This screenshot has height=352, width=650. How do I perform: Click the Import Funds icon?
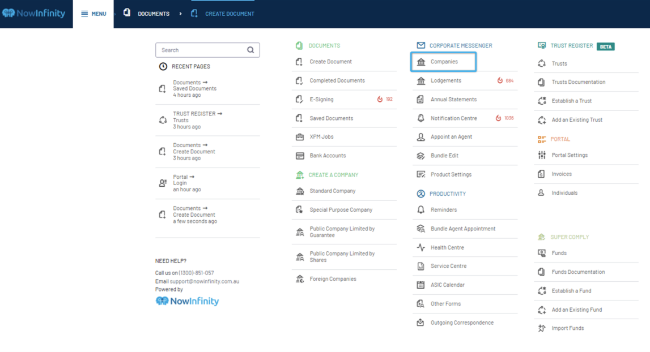tap(542, 328)
